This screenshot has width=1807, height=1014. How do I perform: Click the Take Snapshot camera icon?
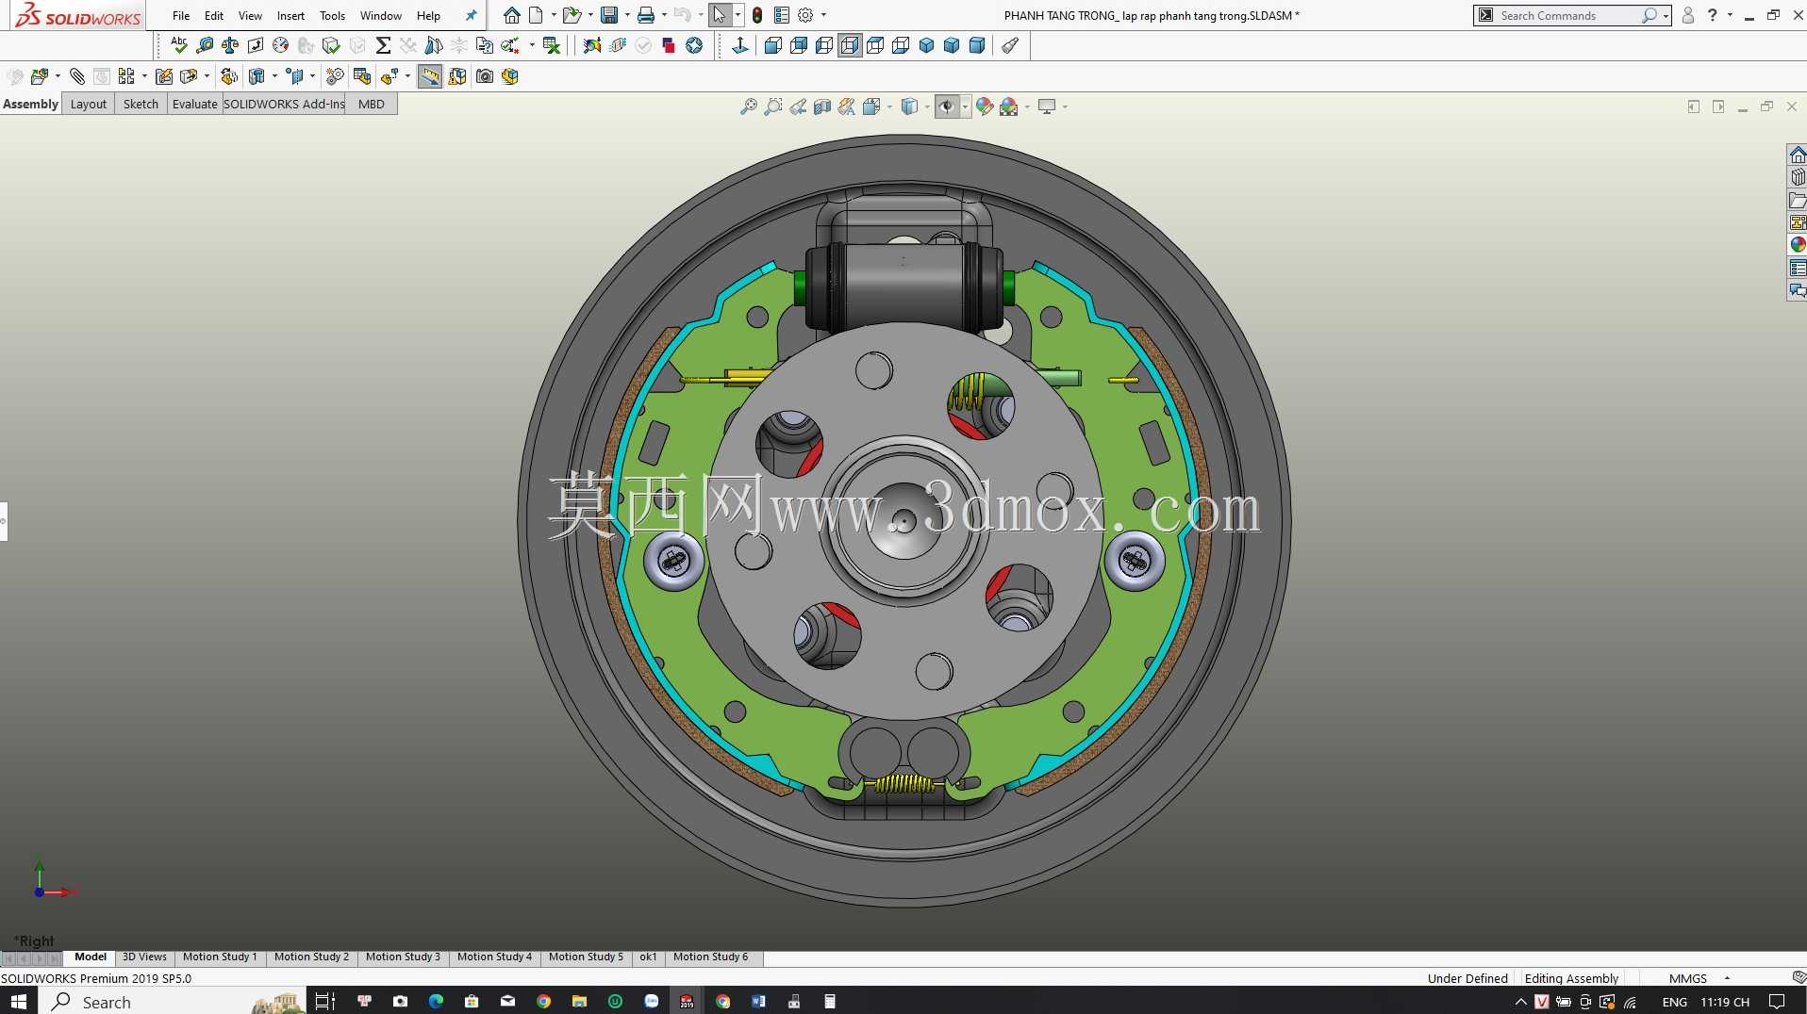pos(485,76)
